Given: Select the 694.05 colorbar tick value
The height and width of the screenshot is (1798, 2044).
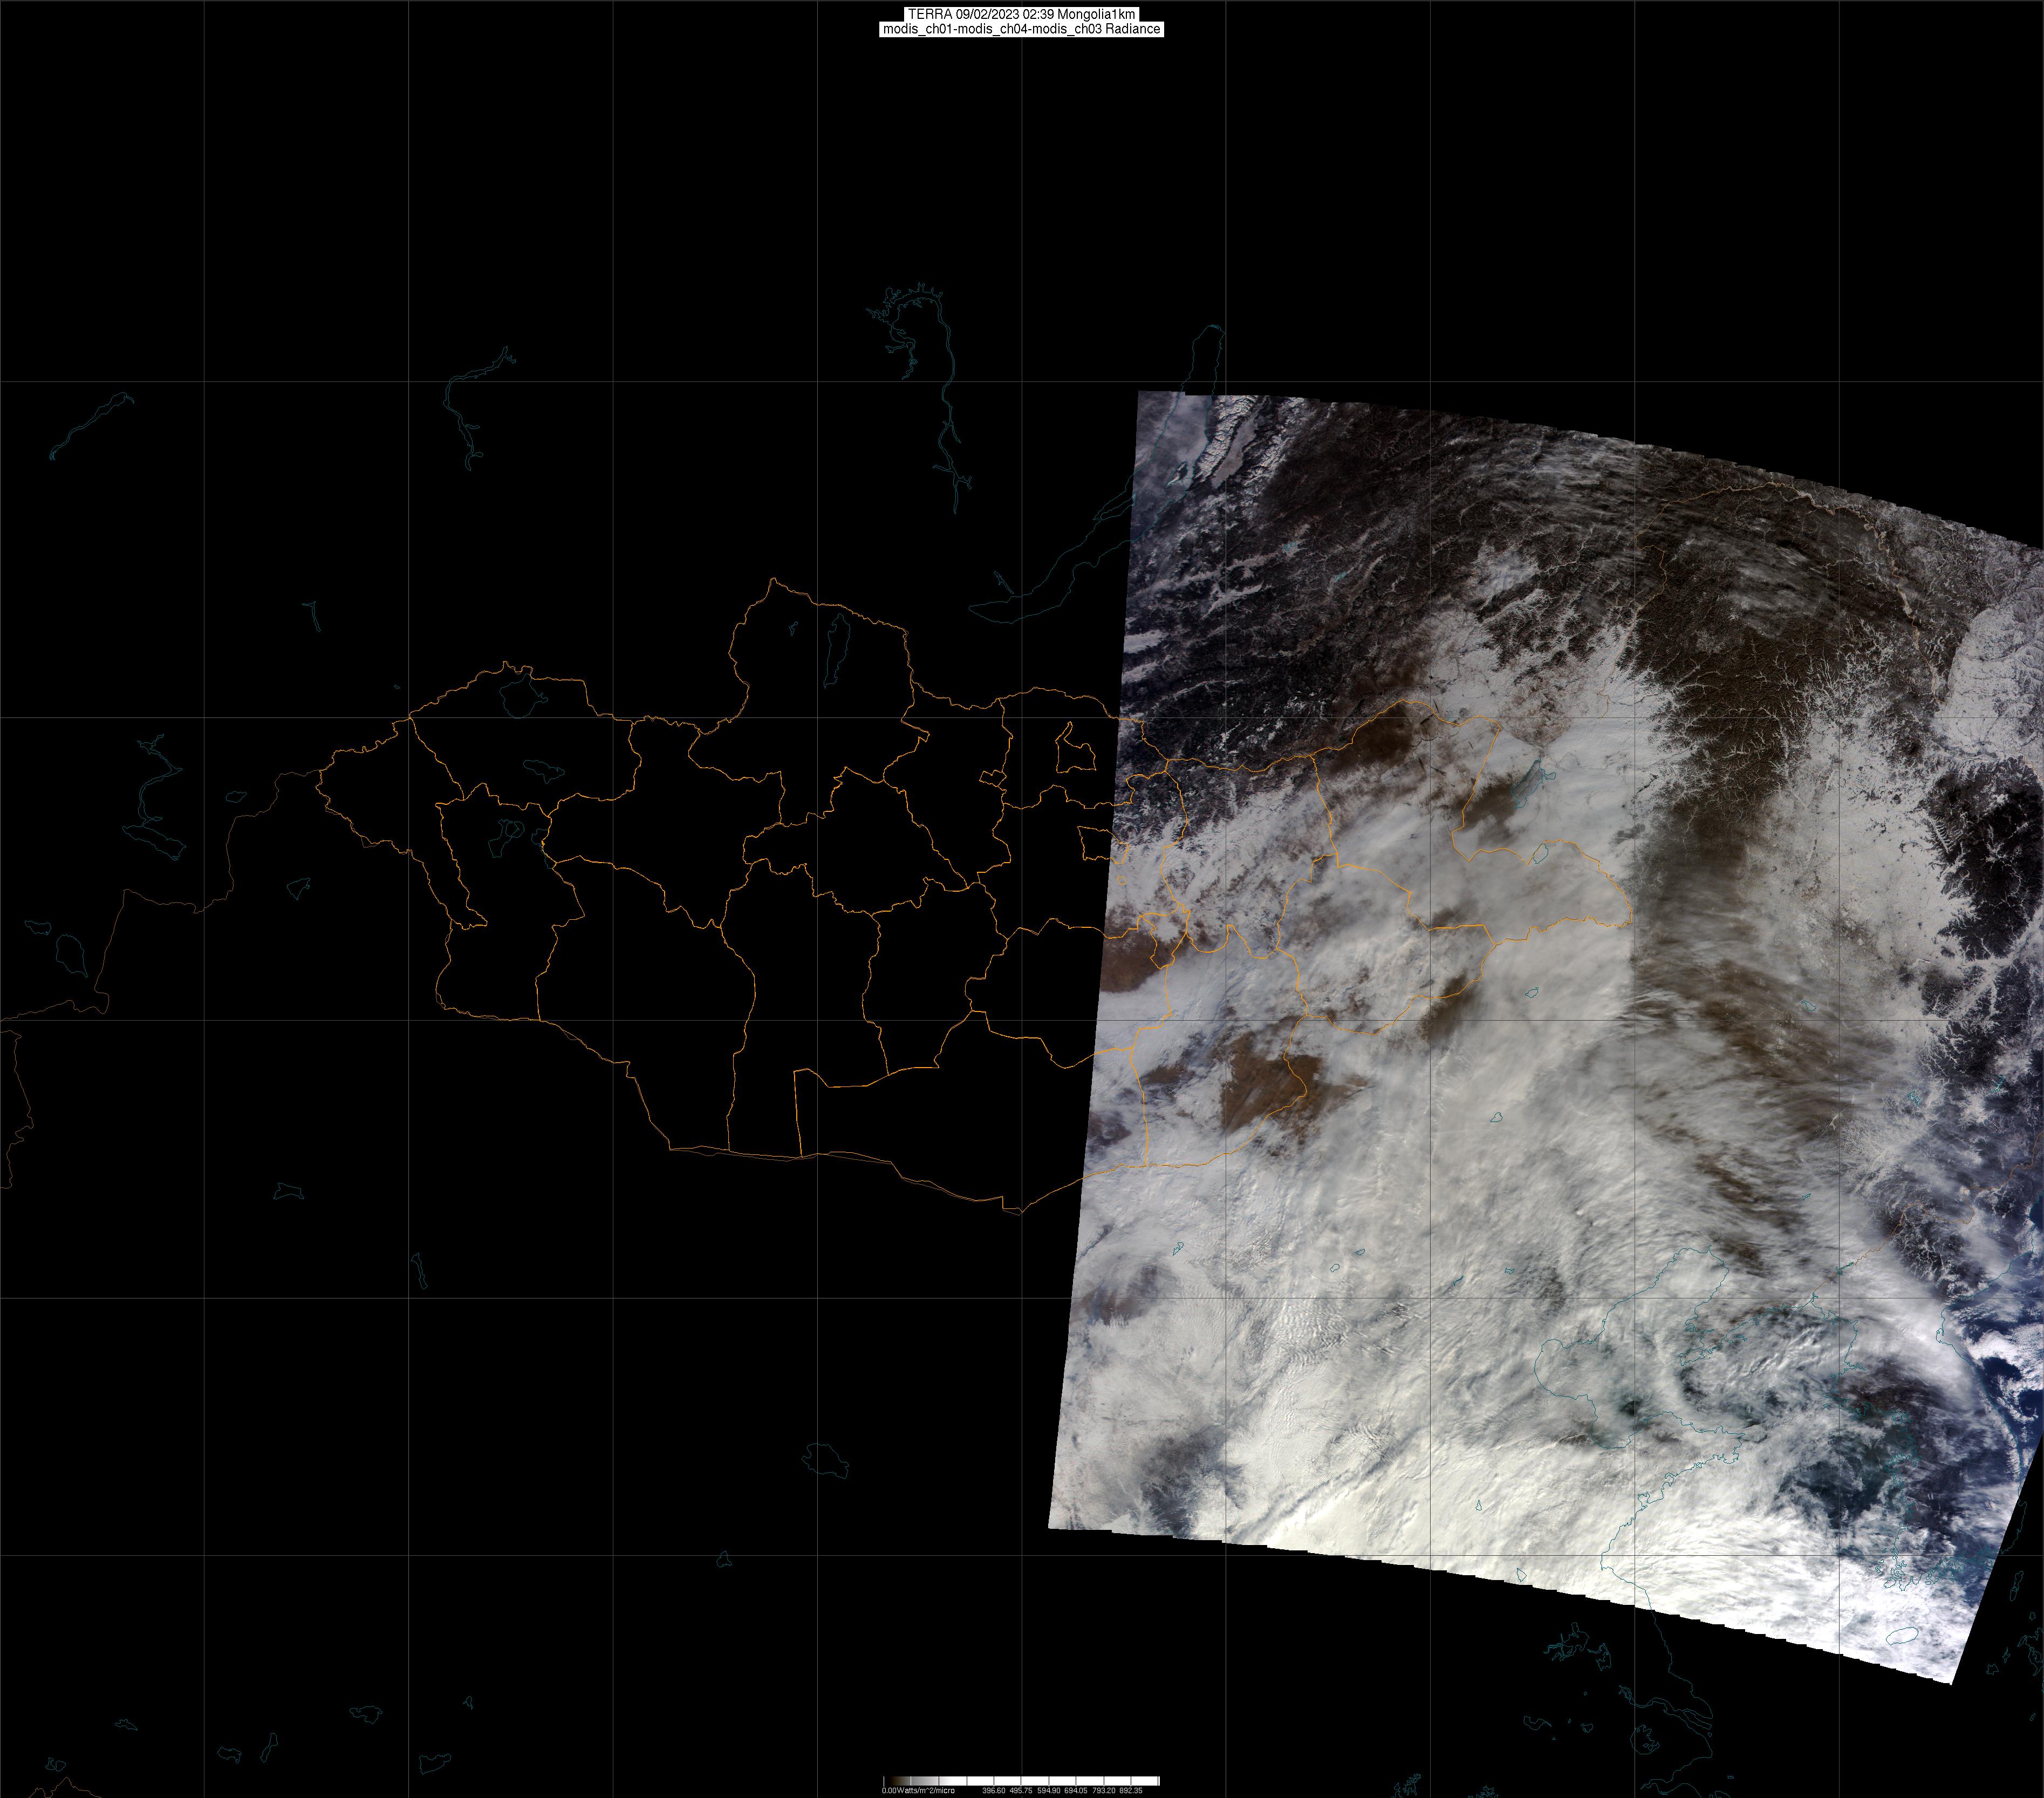Looking at the screenshot, I should [x=1076, y=1790].
